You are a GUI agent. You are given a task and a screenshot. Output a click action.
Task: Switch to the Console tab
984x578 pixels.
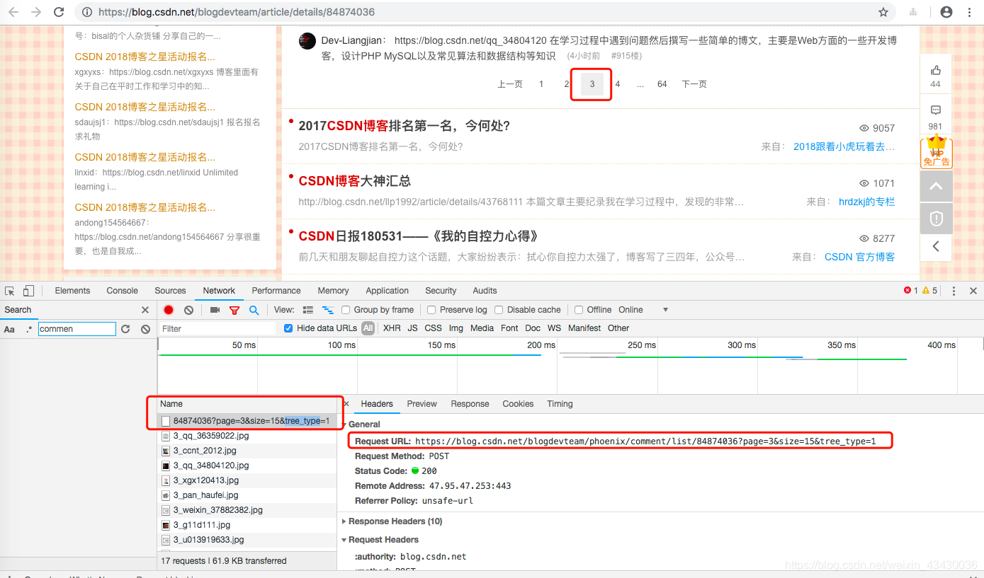[x=123, y=291]
